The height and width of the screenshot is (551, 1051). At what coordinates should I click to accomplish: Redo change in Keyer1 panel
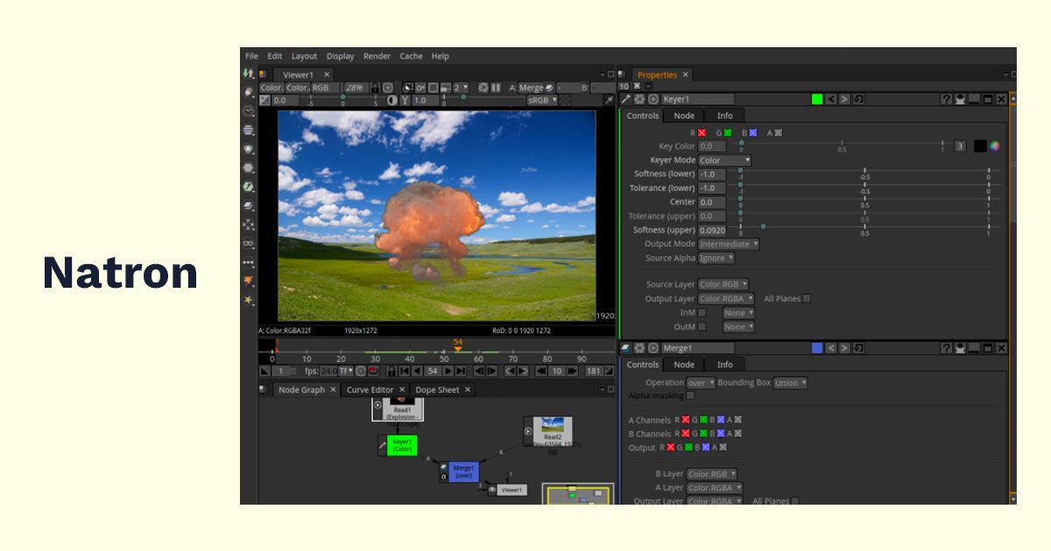click(x=844, y=99)
